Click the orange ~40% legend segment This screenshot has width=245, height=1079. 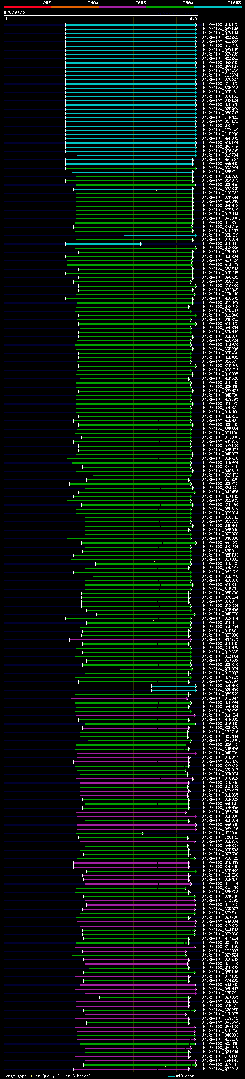tap(75, 7)
